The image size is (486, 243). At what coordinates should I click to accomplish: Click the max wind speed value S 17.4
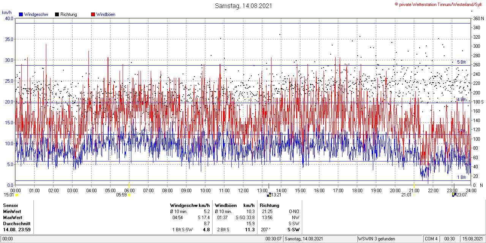(x=204, y=218)
